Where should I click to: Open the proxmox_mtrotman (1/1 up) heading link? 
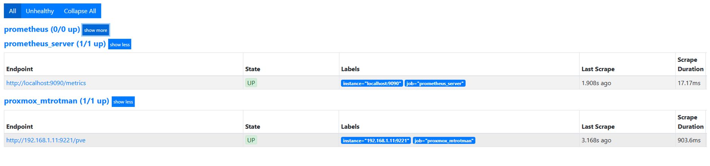click(56, 101)
